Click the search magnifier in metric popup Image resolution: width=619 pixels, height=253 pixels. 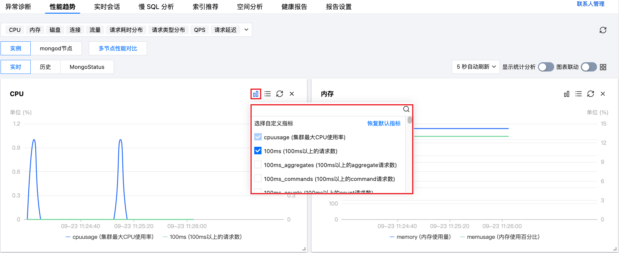[x=406, y=109]
